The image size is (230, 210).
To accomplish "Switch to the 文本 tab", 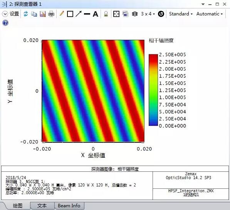I will pos(42,206).
